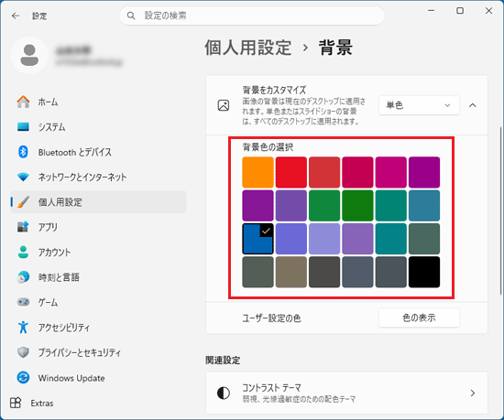Select the magenta pink swatch in top row
This screenshot has width=504, height=420.
391,172
